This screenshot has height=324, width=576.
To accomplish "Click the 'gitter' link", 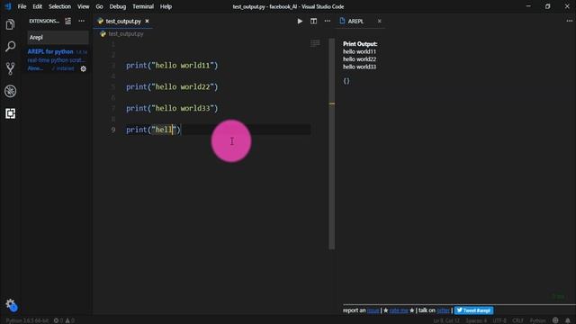I will click(x=443, y=310).
